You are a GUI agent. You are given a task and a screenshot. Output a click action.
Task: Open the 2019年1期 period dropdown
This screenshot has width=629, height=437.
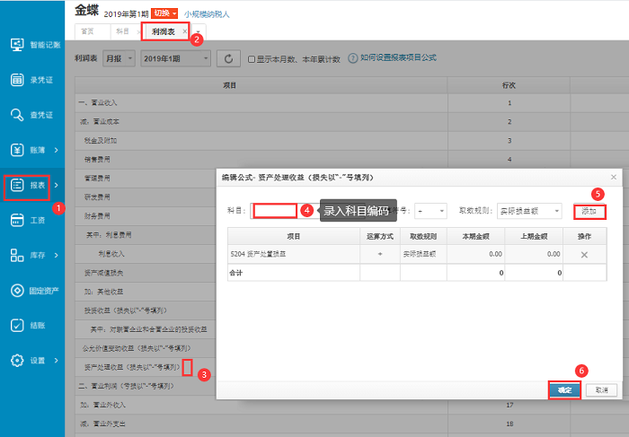click(175, 58)
